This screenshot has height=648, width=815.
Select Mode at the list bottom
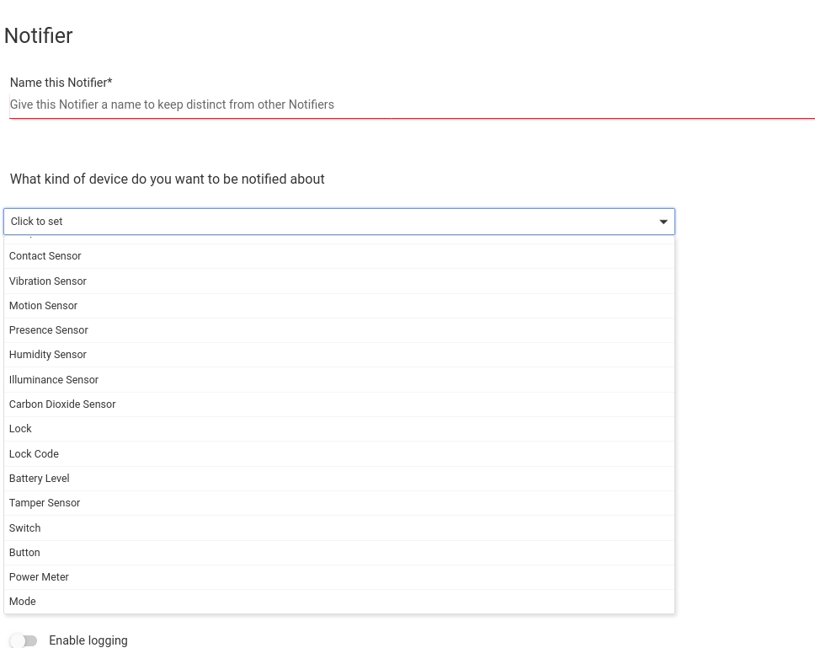coord(23,602)
